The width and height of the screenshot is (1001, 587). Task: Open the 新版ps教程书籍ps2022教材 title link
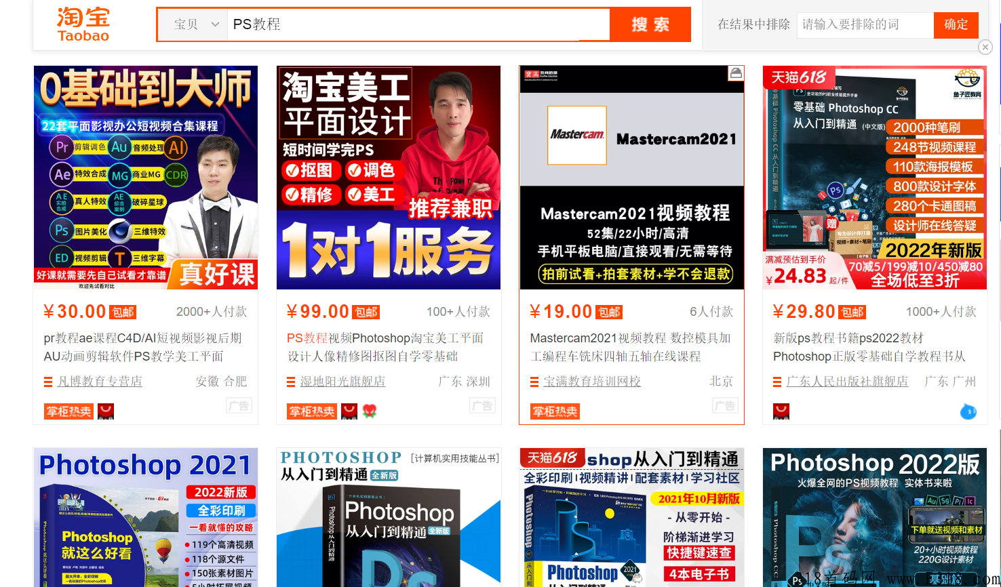[x=869, y=347]
